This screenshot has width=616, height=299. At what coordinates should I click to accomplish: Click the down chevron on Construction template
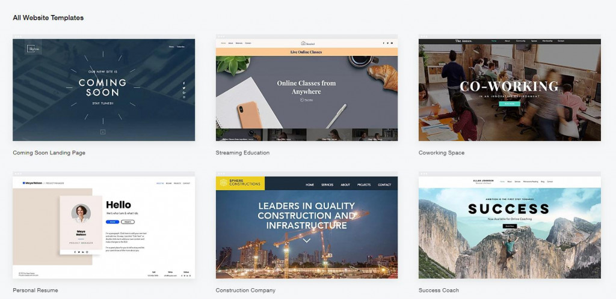(x=306, y=241)
